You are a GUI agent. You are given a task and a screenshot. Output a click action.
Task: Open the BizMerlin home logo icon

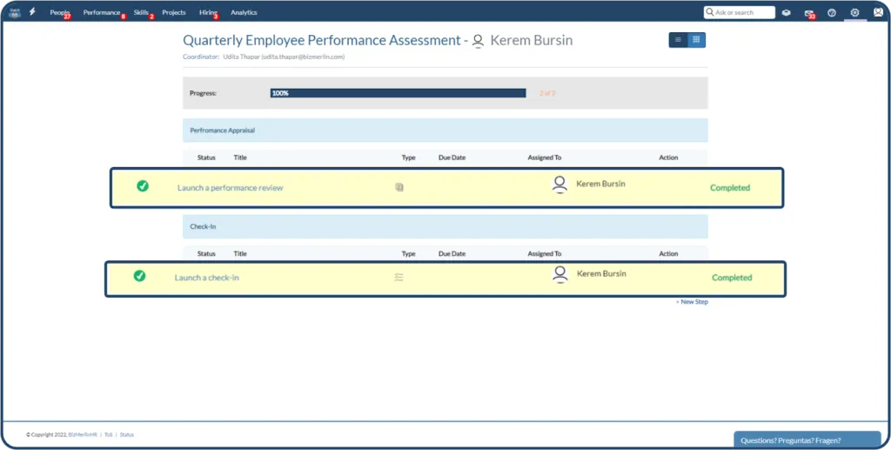pyautogui.click(x=15, y=12)
